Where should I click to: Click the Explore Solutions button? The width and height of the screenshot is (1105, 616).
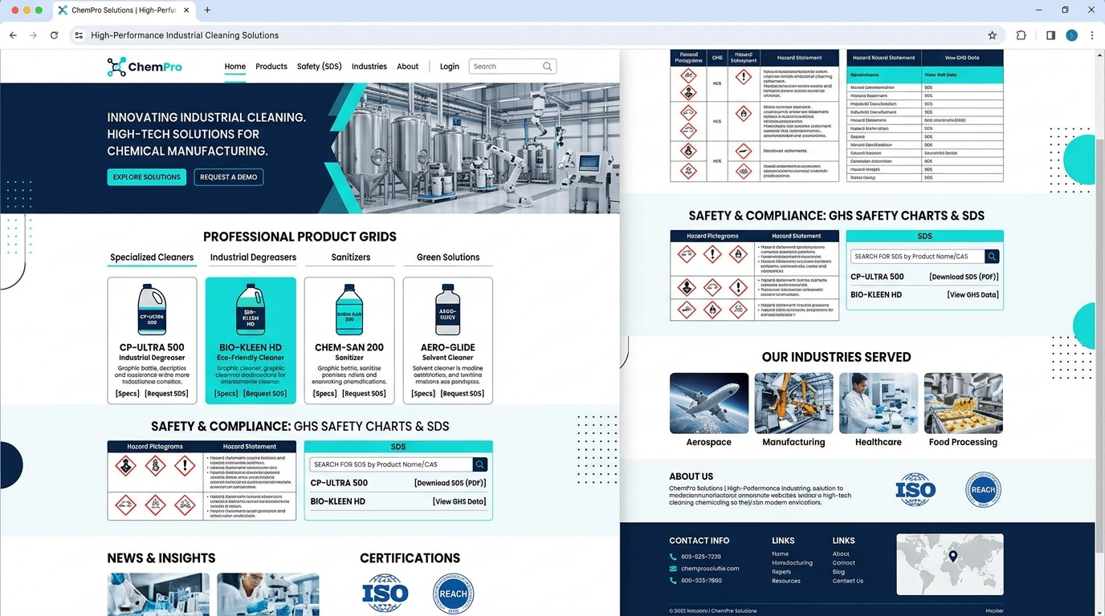tap(147, 177)
